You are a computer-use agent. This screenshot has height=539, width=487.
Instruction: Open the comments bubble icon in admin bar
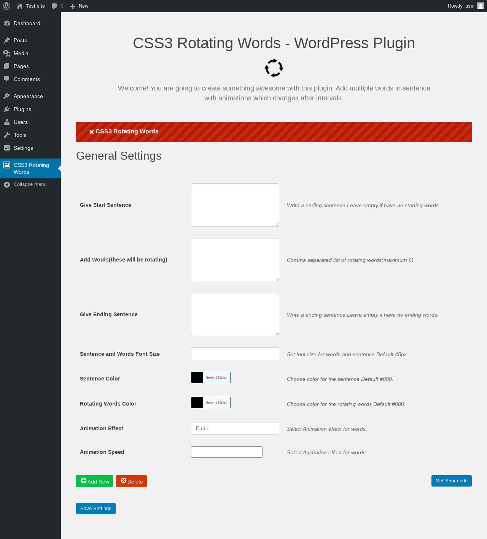[54, 6]
